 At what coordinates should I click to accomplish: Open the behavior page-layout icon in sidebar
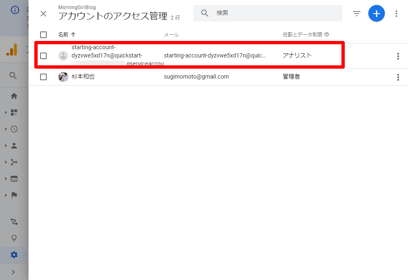[14, 179]
